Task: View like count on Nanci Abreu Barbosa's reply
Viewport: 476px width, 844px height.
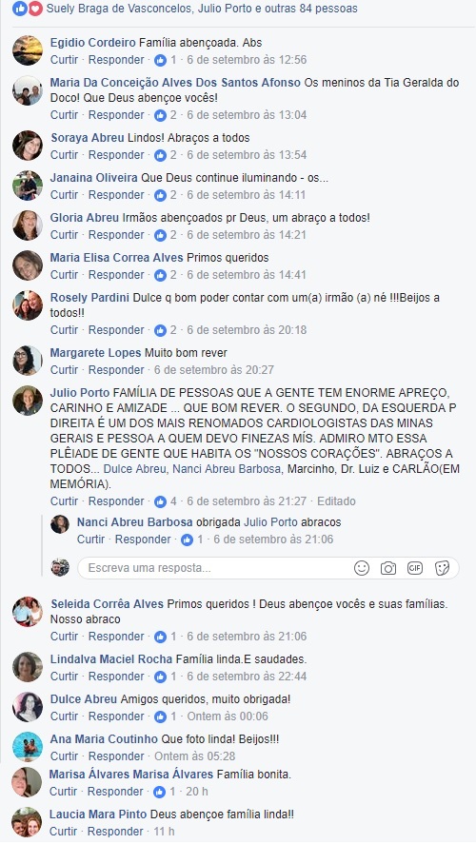Action: pyautogui.click(x=192, y=540)
